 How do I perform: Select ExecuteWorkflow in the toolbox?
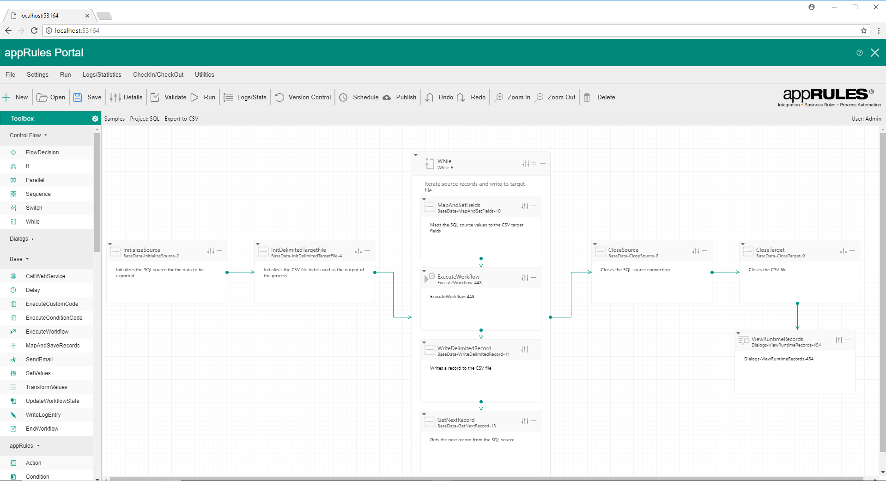point(47,332)
